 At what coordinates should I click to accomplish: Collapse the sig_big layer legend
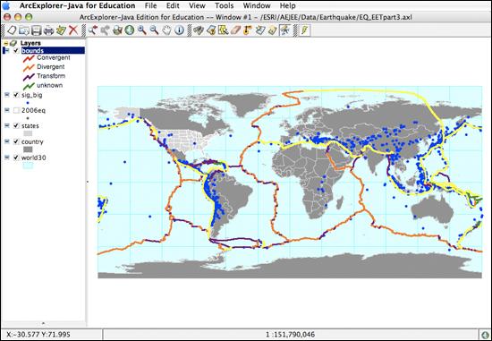(x=6, y=95)
